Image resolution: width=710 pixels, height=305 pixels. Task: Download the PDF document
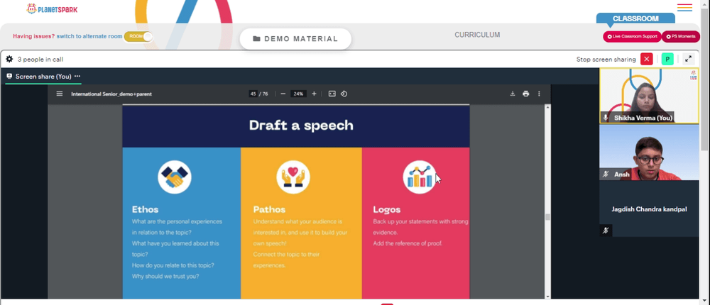tap(513, 94)
